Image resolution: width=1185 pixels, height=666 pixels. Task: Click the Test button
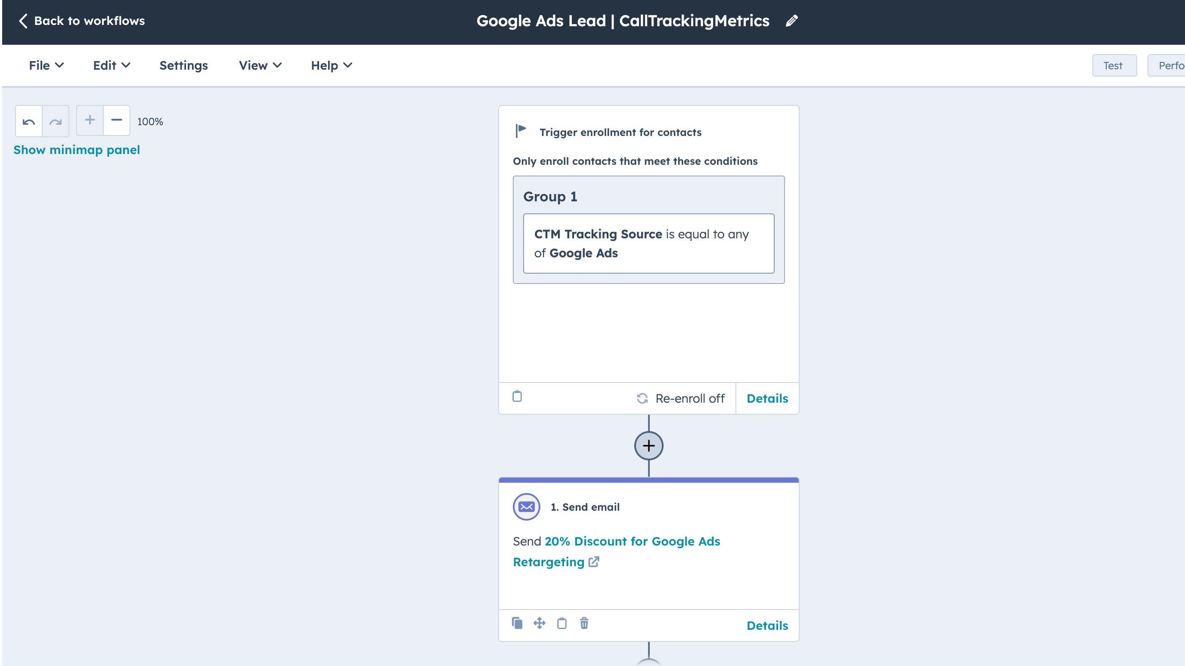(x=1114, y=66)
